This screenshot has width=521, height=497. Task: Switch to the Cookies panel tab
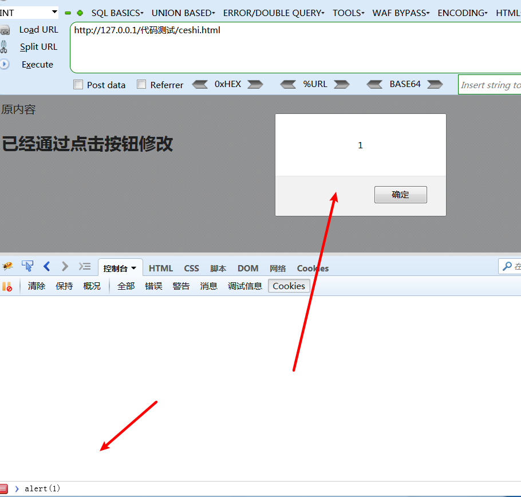(313, 268)
